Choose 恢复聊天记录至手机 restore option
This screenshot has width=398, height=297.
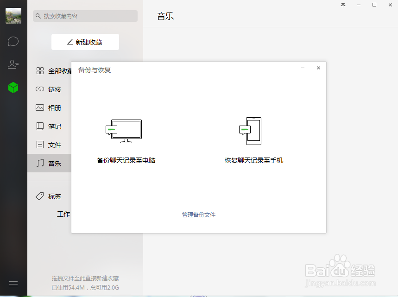pyautogui.click(x=253, y=160)
